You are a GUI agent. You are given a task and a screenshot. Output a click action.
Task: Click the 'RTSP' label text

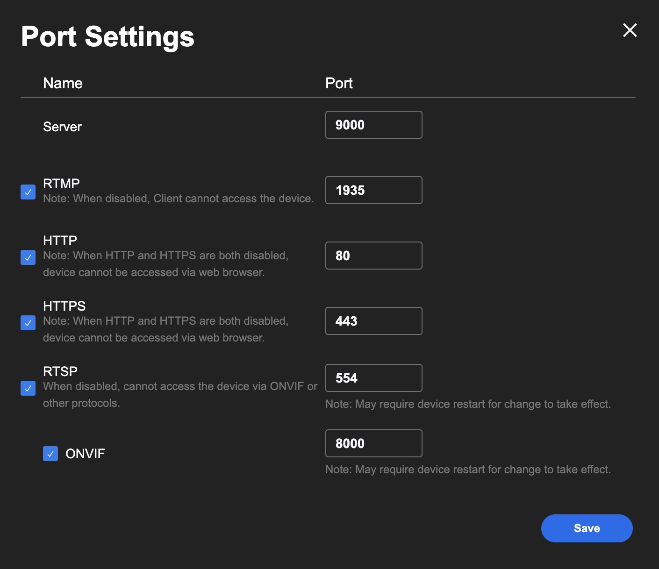(60, 371)
